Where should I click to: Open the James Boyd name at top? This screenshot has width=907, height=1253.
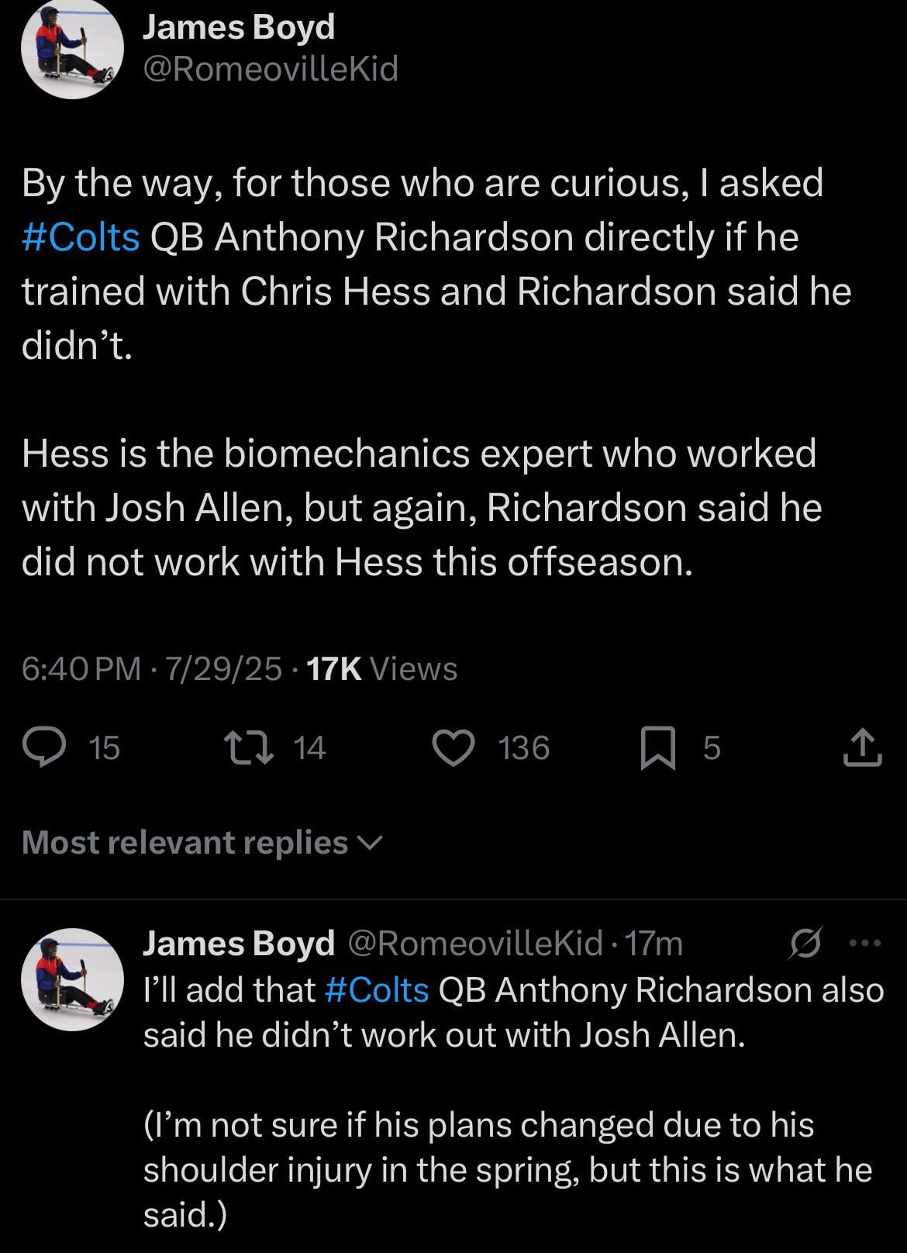[238, 28]
